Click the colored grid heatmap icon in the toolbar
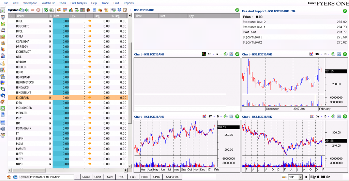The image size is (349, 181). click(x=82, y=10)
